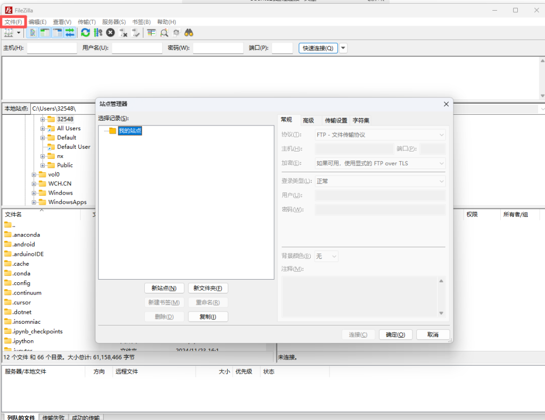This screenshot has height=420, width=545.
Task: Click the 快速连接(Q) button
Action: (318, 48)
